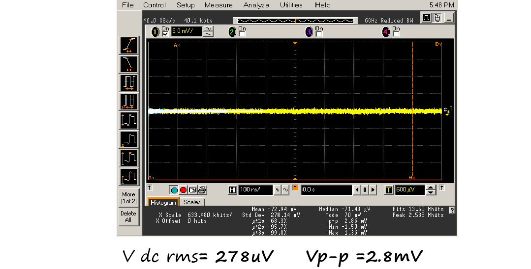The image size is (531, 269).
Task: Adjust trigger level with 600 µV stepper
Action: (431, 190)
